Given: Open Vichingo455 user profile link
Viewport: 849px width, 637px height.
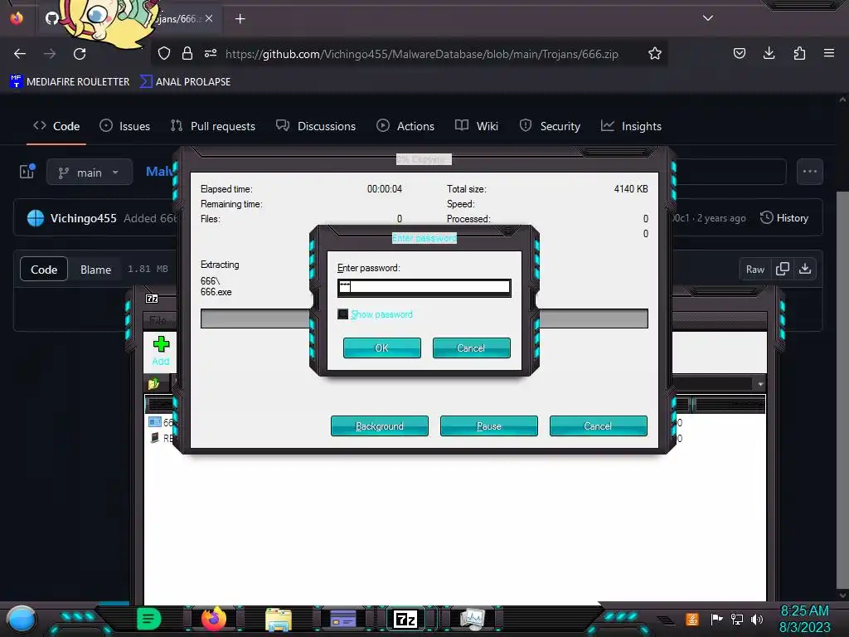Looking at the screenshot, I should point(84,218).
